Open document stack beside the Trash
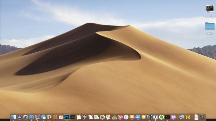216x121 pixels. pyautogui.click(x=196, y=117)
